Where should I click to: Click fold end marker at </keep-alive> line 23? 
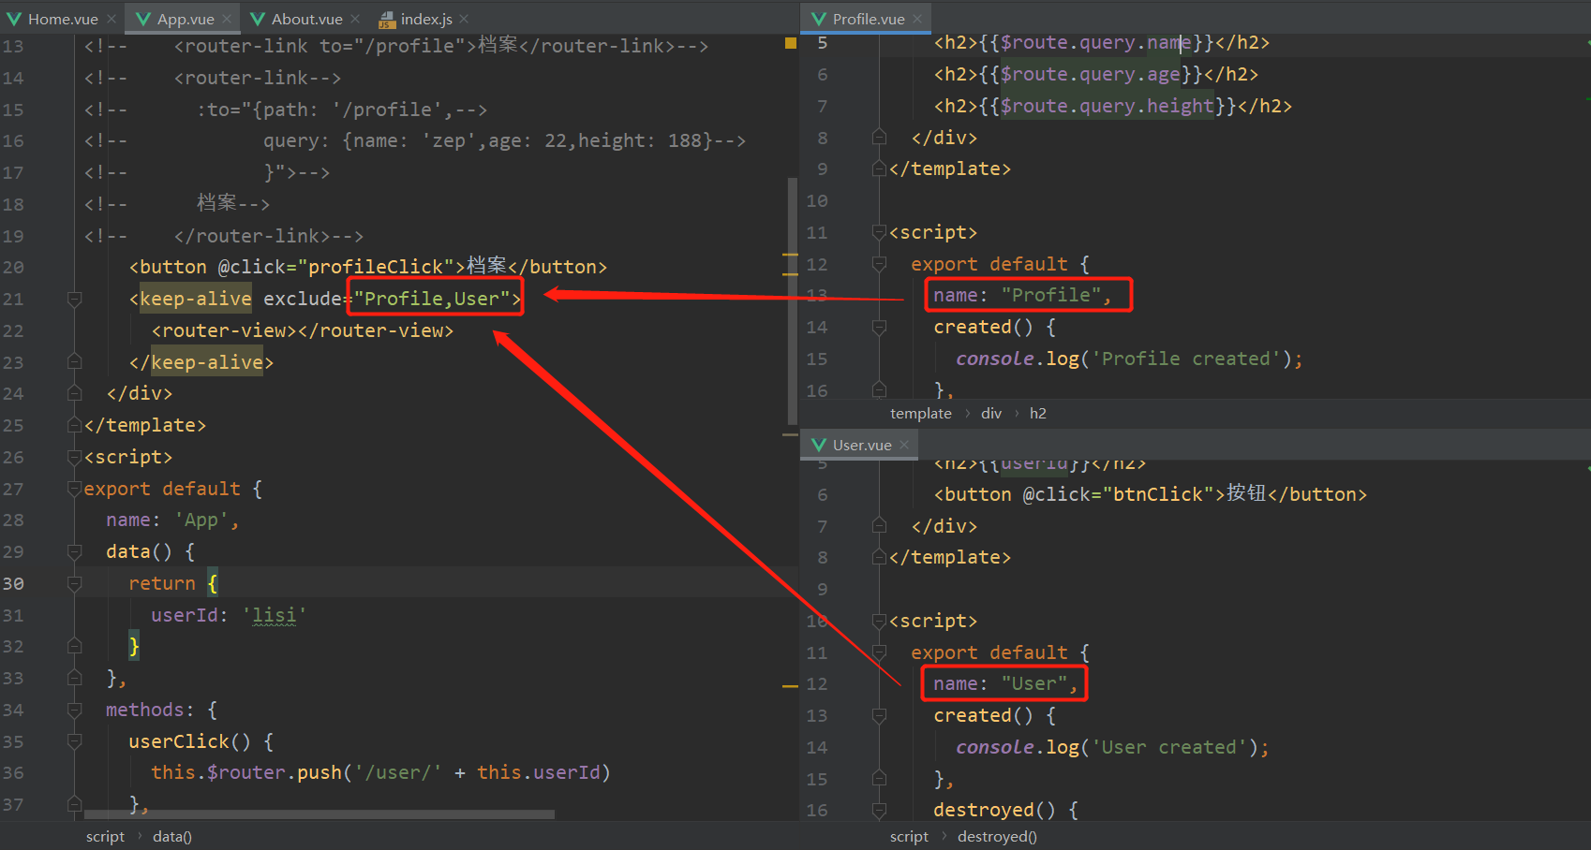[75, 362]
